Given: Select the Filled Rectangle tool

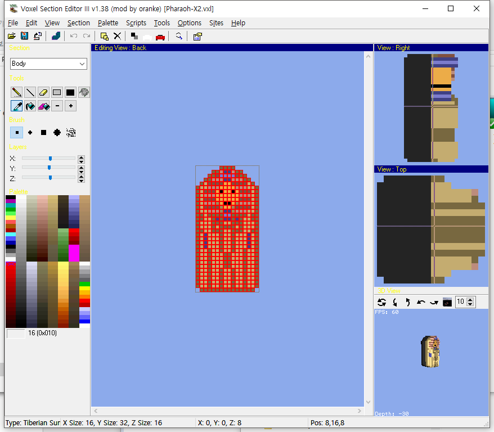Looking at the screenshot, I should point(70,92).
